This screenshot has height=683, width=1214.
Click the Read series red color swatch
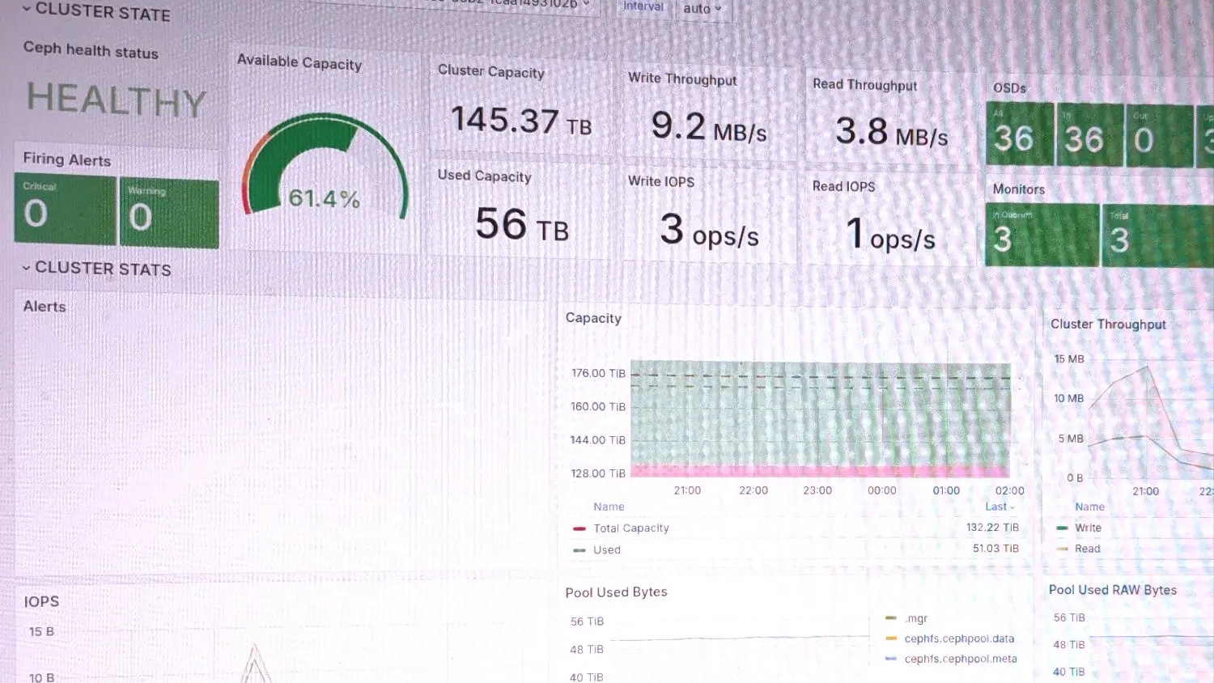(x=1062, y=549)
